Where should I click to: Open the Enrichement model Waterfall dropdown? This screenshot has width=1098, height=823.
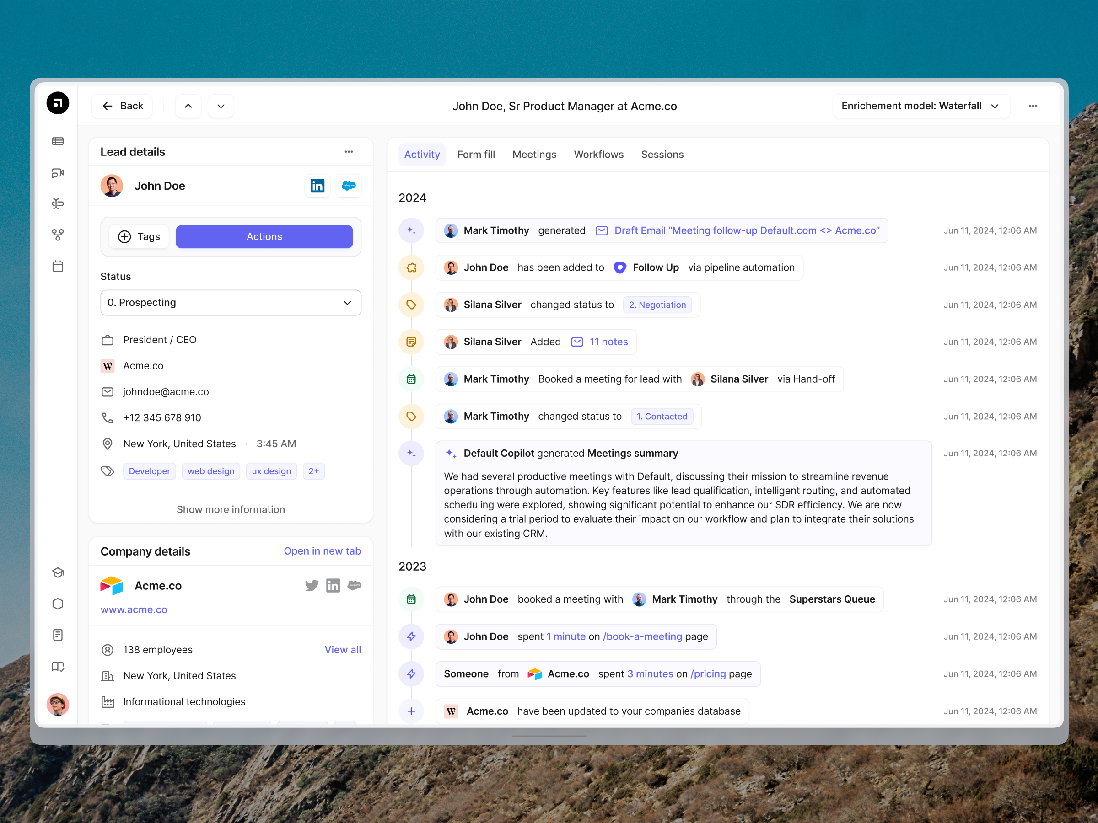tap(921, 106)
